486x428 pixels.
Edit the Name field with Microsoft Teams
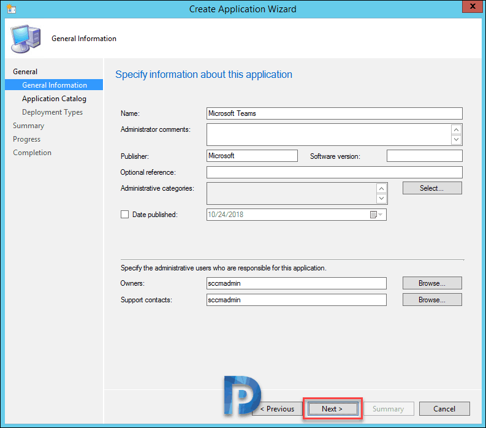pos(335,113)
